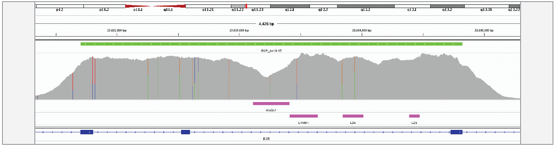Click the q13.32 band at the ideogram end
This screenshot has width=555, height=146.
(514, 6)
